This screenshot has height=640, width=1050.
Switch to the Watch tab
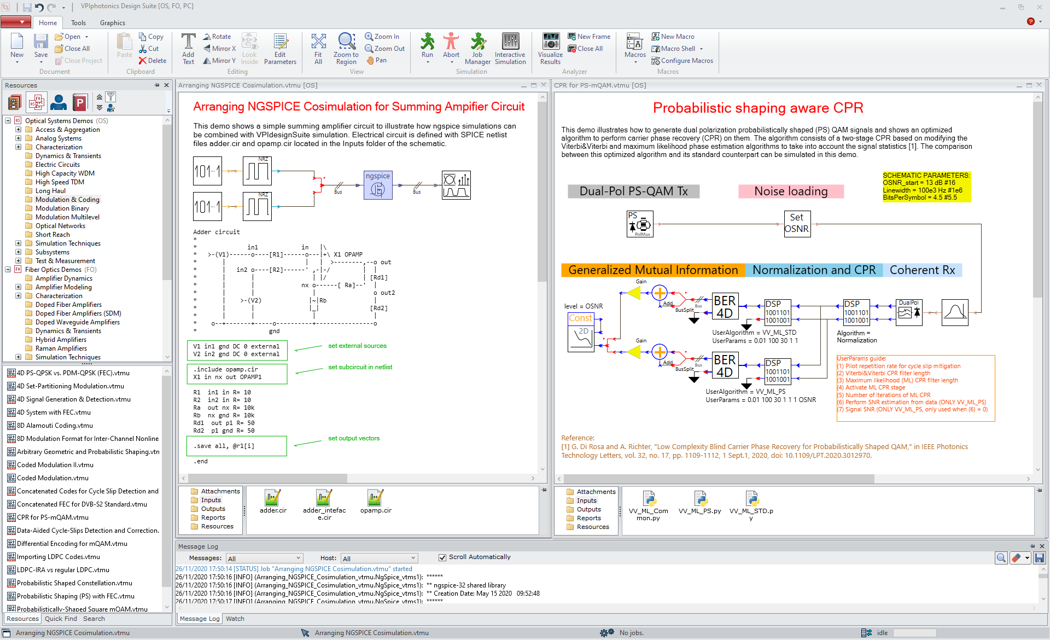[x=235, y=619]
